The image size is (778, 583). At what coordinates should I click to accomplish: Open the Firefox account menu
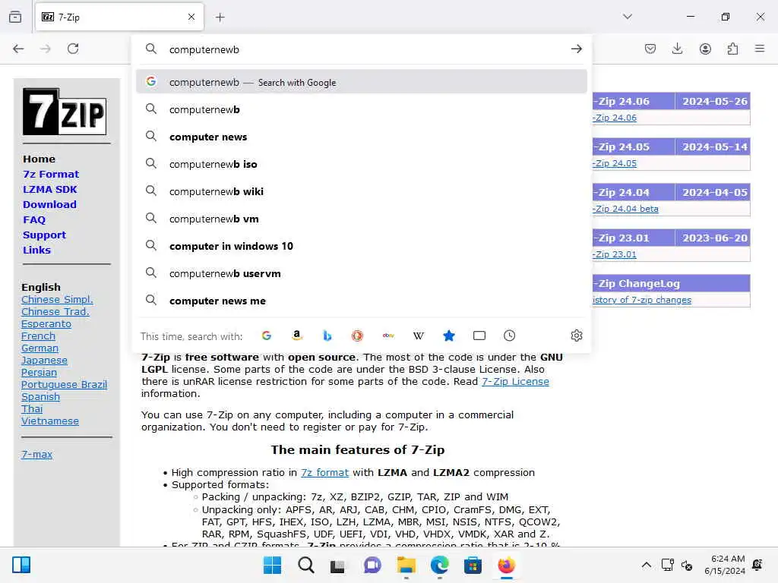pos(705,49)
